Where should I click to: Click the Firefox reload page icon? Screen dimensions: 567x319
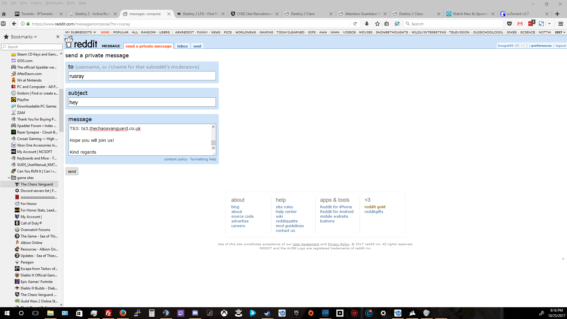[355, 24]
